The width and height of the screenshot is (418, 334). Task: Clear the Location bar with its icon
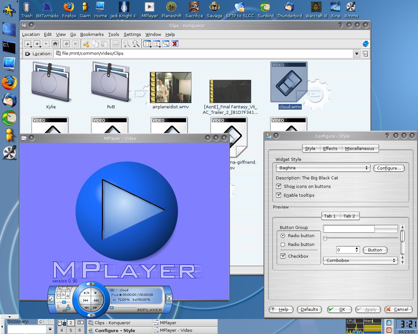tap(28, 54)
